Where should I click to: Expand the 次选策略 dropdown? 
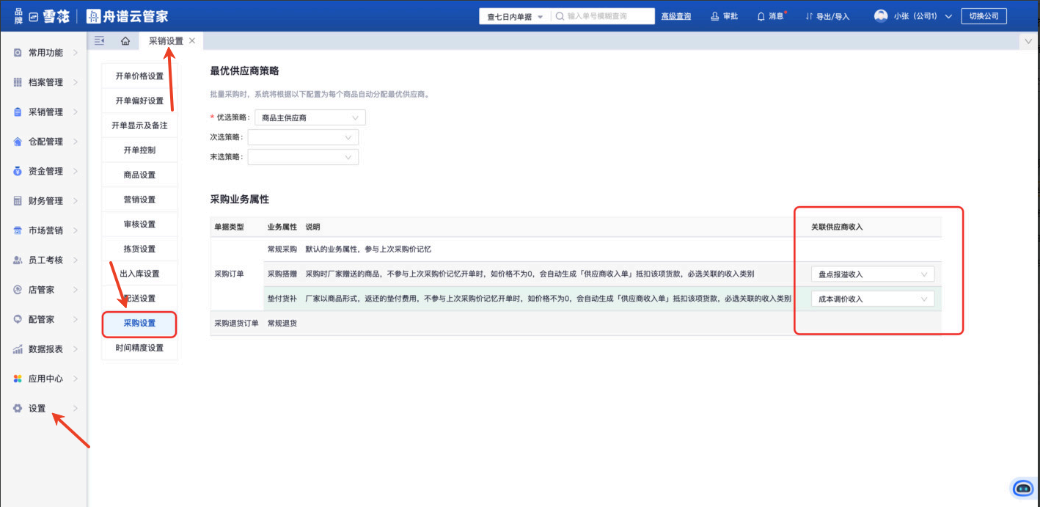(303, 137)
